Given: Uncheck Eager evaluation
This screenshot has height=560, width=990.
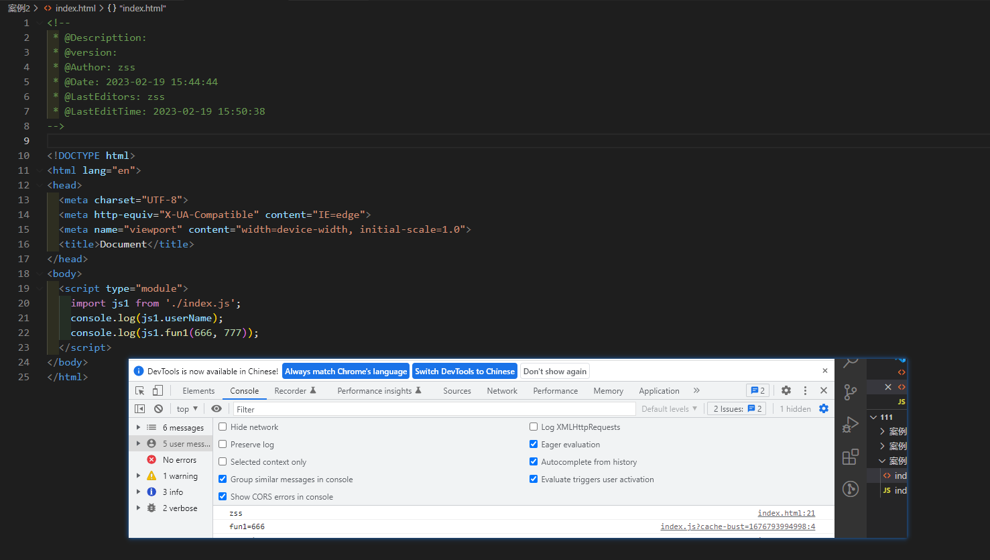Looking at the screenshot, I should (534, 444).
